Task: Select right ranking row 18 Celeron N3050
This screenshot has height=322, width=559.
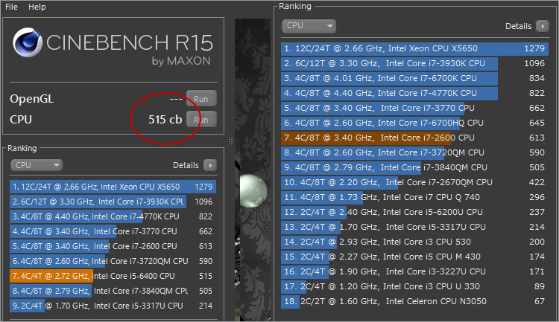Action: coord(414,301)
